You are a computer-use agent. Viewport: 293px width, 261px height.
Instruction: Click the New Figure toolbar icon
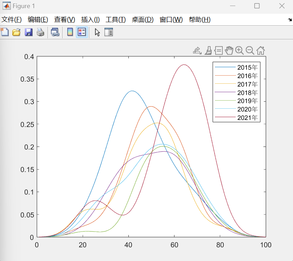[5, 32]
